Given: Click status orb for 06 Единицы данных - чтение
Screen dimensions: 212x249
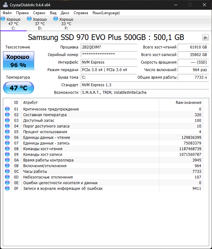Looking at the screenshot, I should click(7, 137).
